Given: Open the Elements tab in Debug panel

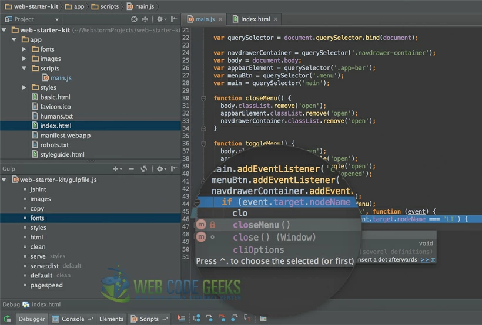Looking at the screenshot, I should (111, 319).
